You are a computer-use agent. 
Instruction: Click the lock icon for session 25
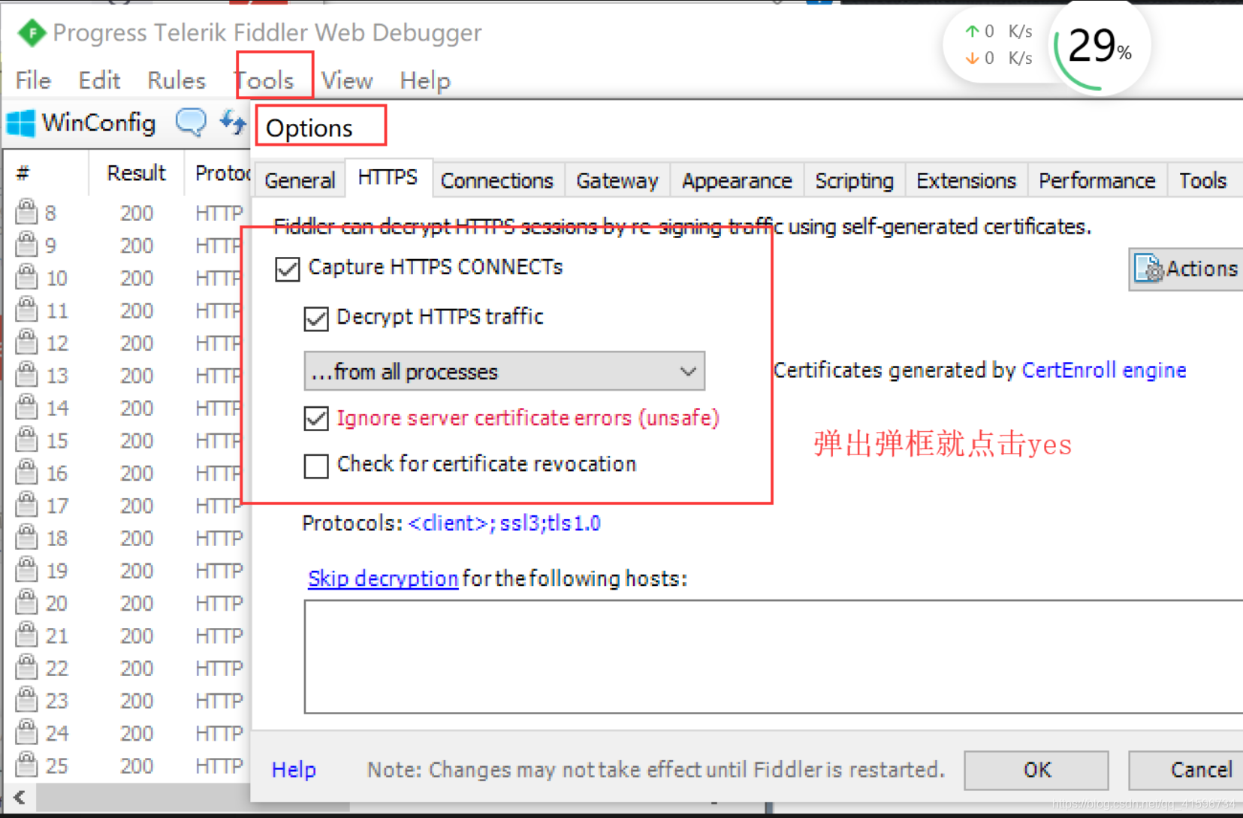pyautogui.click(x=26, y=765)
